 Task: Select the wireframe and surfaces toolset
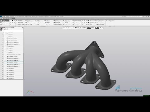pyautogui.click(x=4, y=22)
